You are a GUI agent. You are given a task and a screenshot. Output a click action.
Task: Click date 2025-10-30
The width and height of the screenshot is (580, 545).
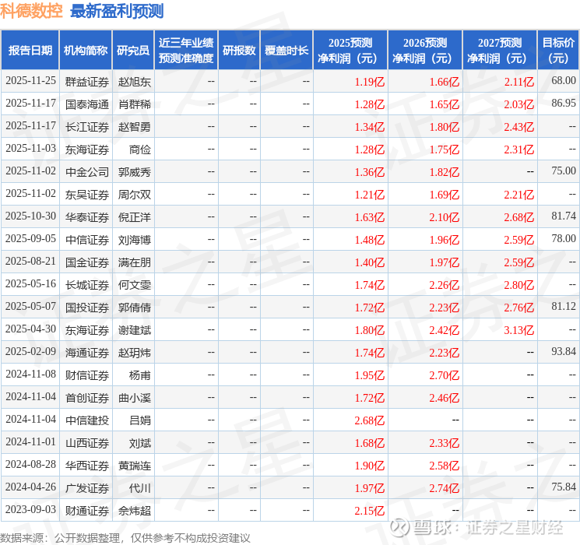30,216
